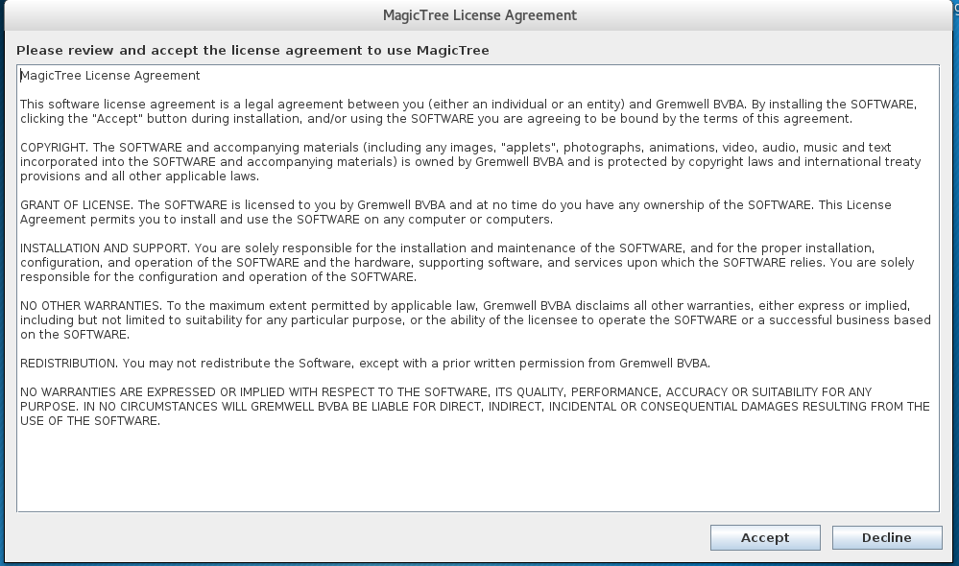Click the MagicTree License Agreement title bar
This screenshot has width=959, height=566.
click(480, 15)
